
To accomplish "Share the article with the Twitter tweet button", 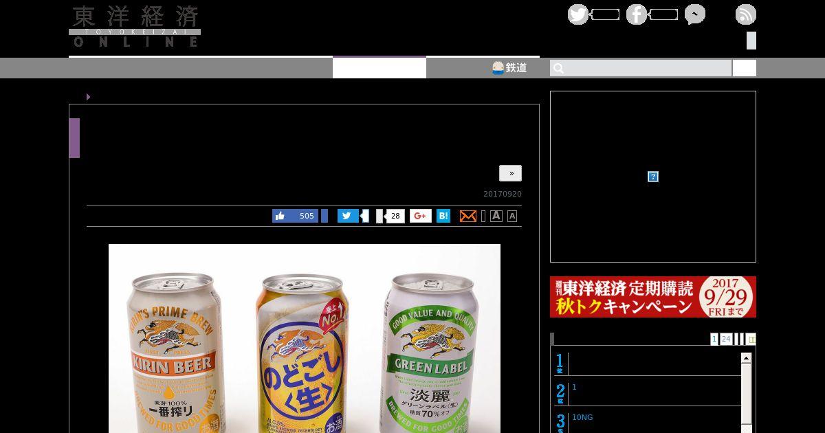I will (x=348, y=216).
